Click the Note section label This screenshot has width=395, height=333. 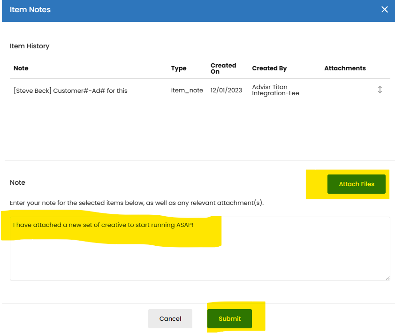click(18, 182)
